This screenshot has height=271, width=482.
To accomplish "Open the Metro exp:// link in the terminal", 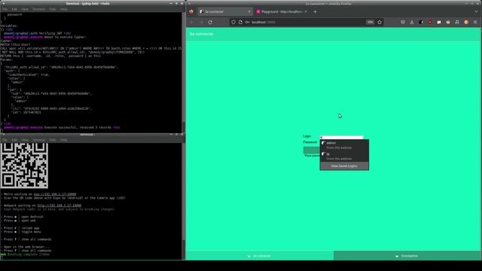I will (x=55, y=194).
